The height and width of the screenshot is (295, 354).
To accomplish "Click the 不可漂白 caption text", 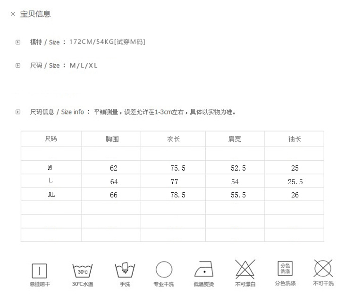I will point(245,284).
